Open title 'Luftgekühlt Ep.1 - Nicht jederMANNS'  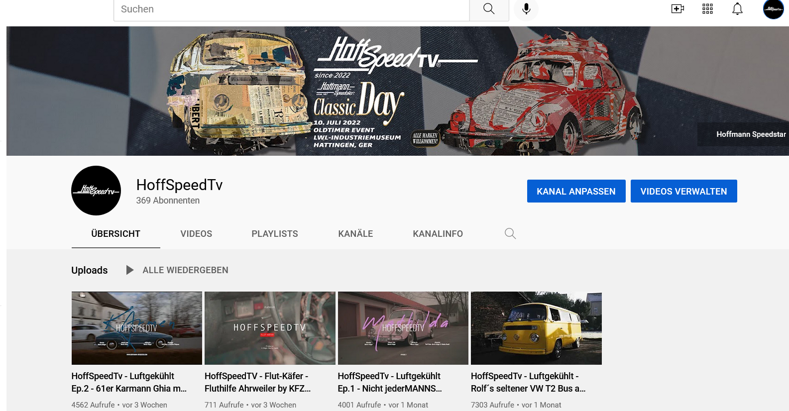pyautogui.click(x=390, y=382)
